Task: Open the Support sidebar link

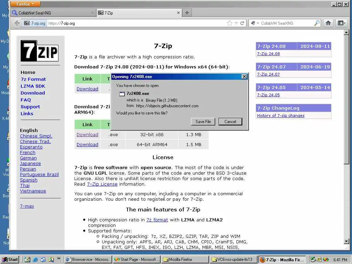Action: click(30, 107)
